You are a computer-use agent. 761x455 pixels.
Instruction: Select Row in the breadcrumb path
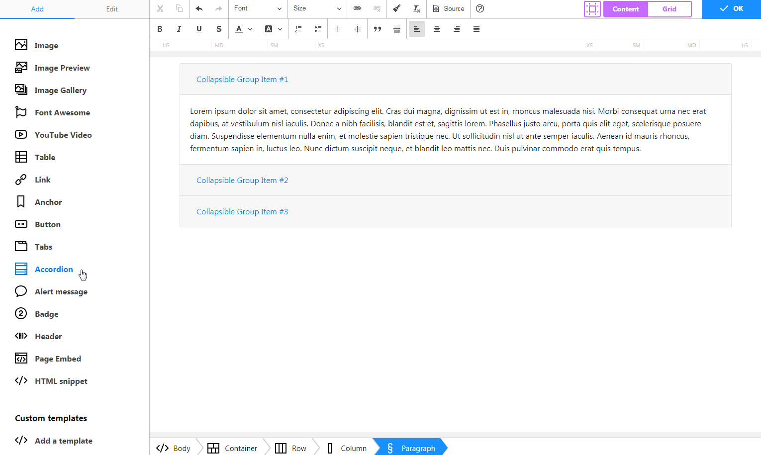tap(291, 448)
